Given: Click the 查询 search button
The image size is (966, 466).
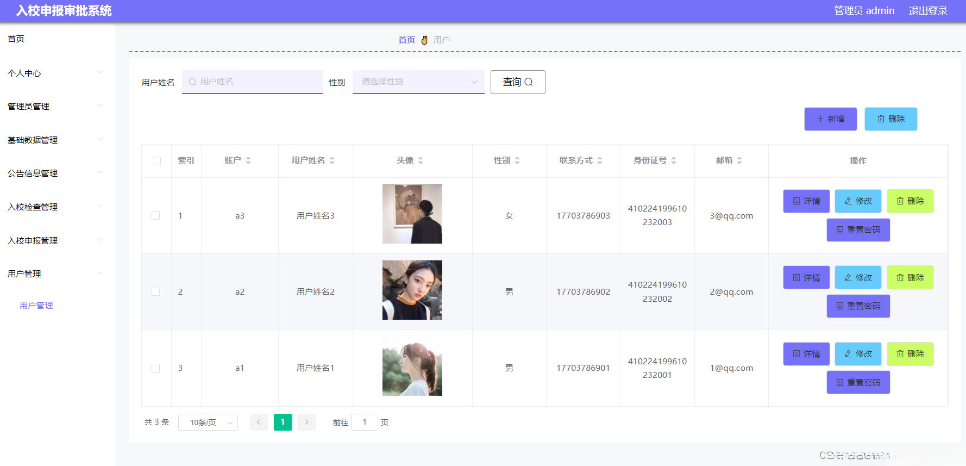Looking at the screenshot, I should point(518,82).
